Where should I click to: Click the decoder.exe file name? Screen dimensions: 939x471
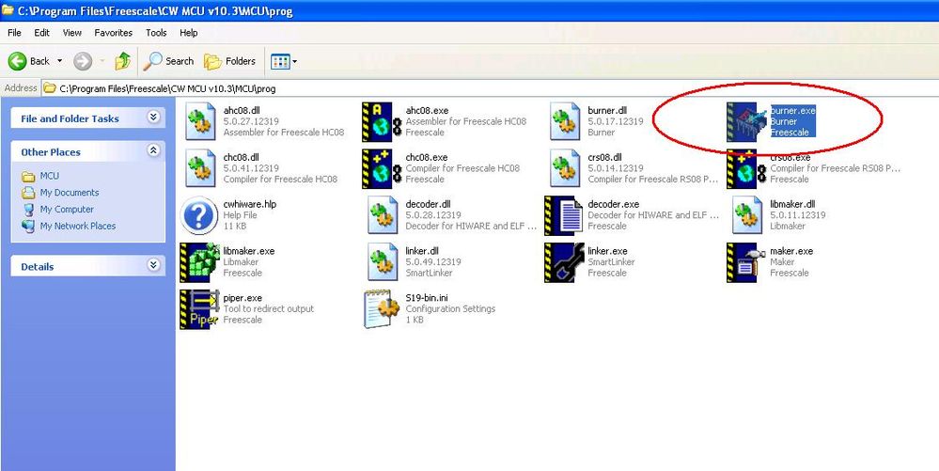[x=613, y=204]
